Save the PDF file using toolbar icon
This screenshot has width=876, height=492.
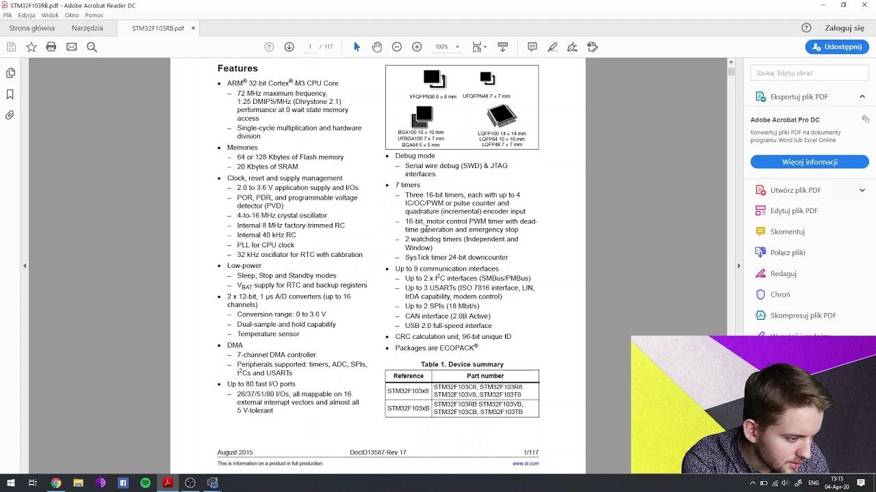(x=11, y=47)
